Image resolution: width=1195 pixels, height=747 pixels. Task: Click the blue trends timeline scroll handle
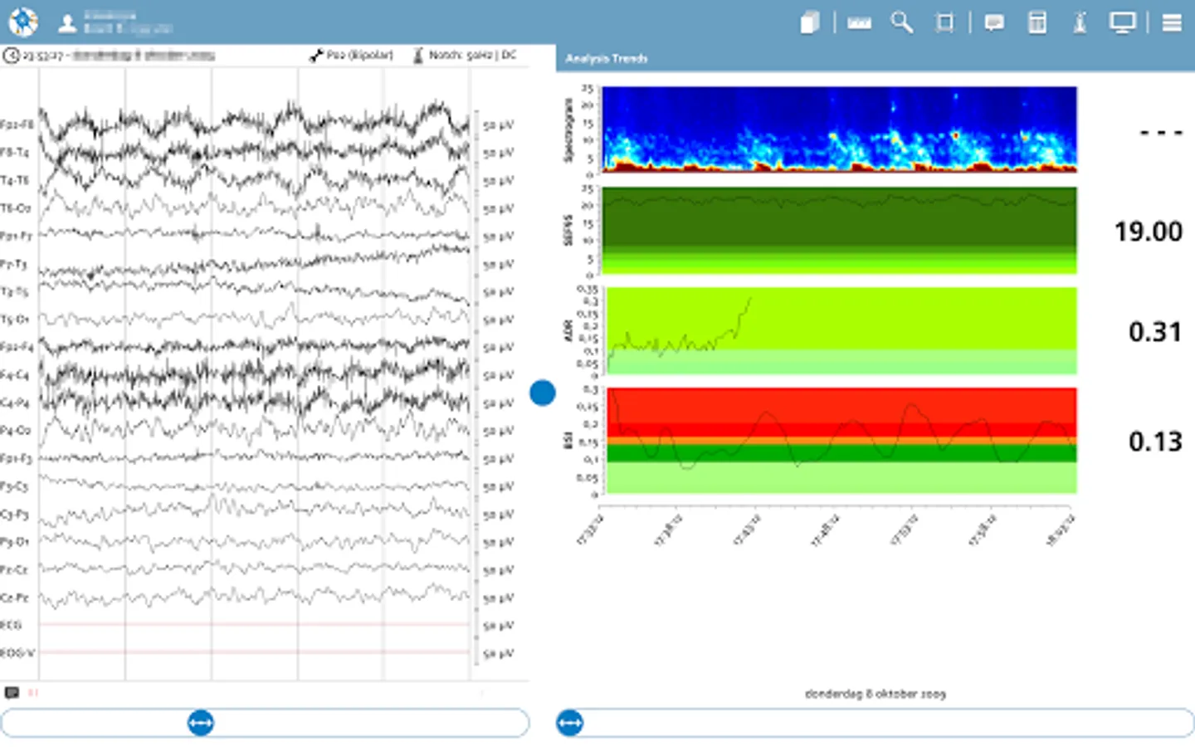[570, 723]
